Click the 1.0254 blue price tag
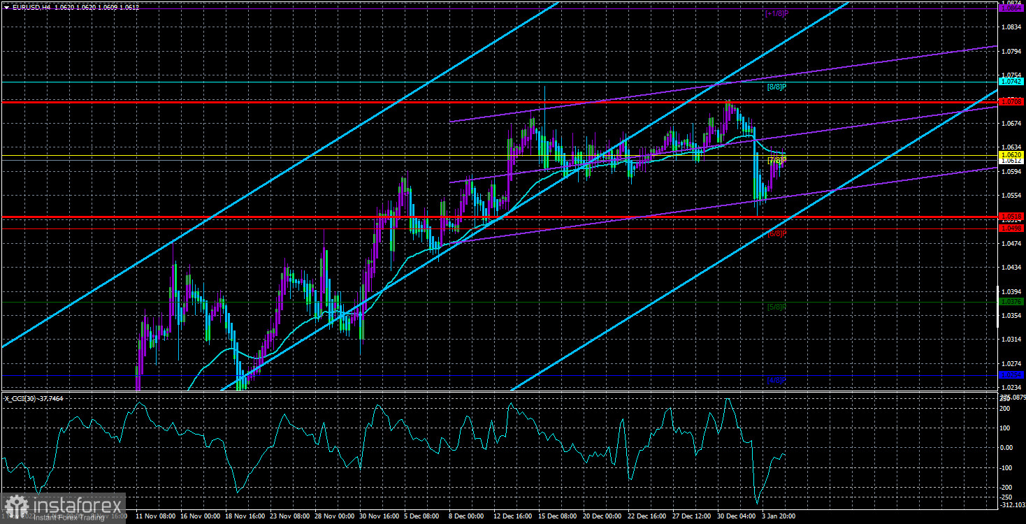The height and width of the screenshot is (524, 1026). pos(1011,375)
